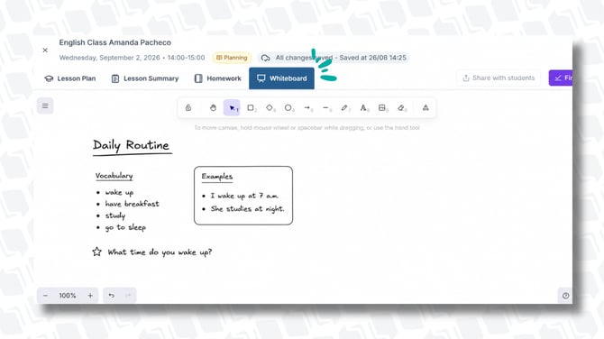Open the Lesson Plan tab

click(x=70, y=78)
